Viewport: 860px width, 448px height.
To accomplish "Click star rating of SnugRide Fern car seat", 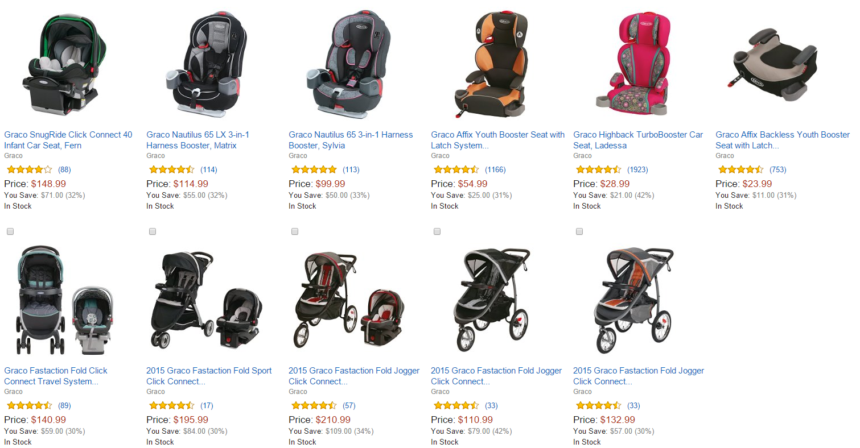I will [x=30, y=169].
